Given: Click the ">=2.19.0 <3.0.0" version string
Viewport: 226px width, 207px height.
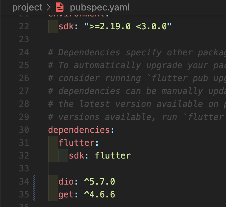Looking at the screenshot, I should (x=128, y=26).
